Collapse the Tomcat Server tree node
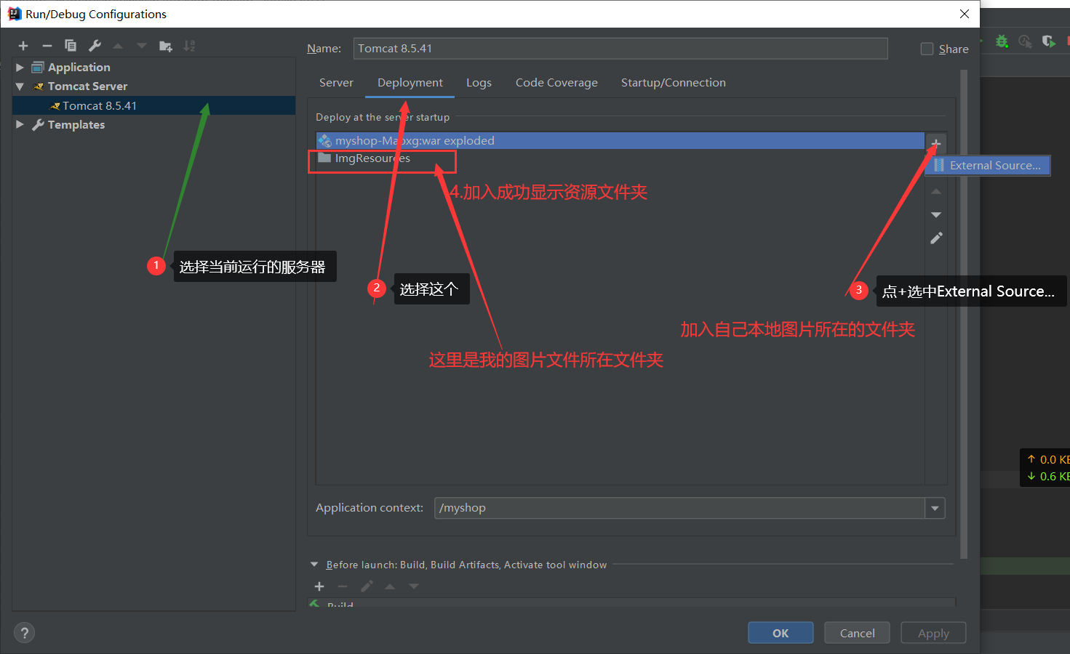The image size is (1070, 654). coord(20,86)
